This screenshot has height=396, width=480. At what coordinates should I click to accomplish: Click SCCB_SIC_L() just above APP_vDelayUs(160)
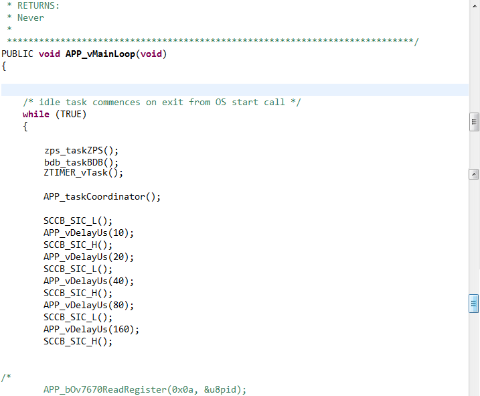78,317
